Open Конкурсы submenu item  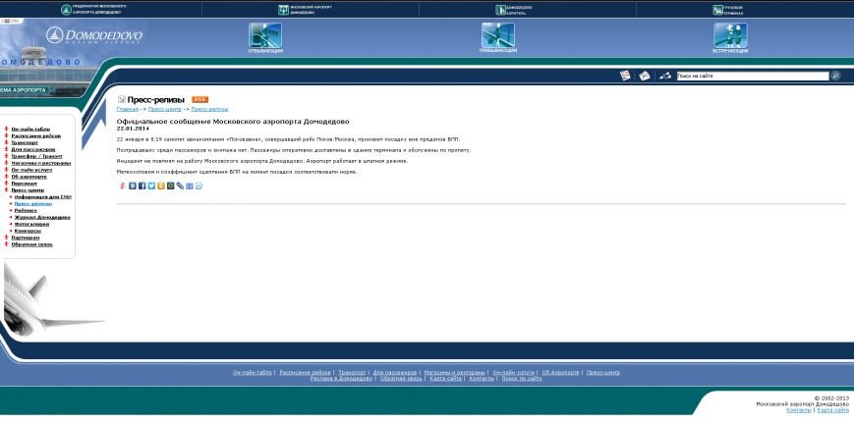click(28, 231)
